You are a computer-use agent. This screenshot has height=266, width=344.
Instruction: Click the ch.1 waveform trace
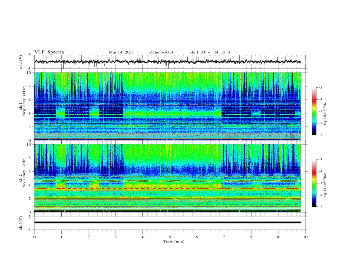168,62
